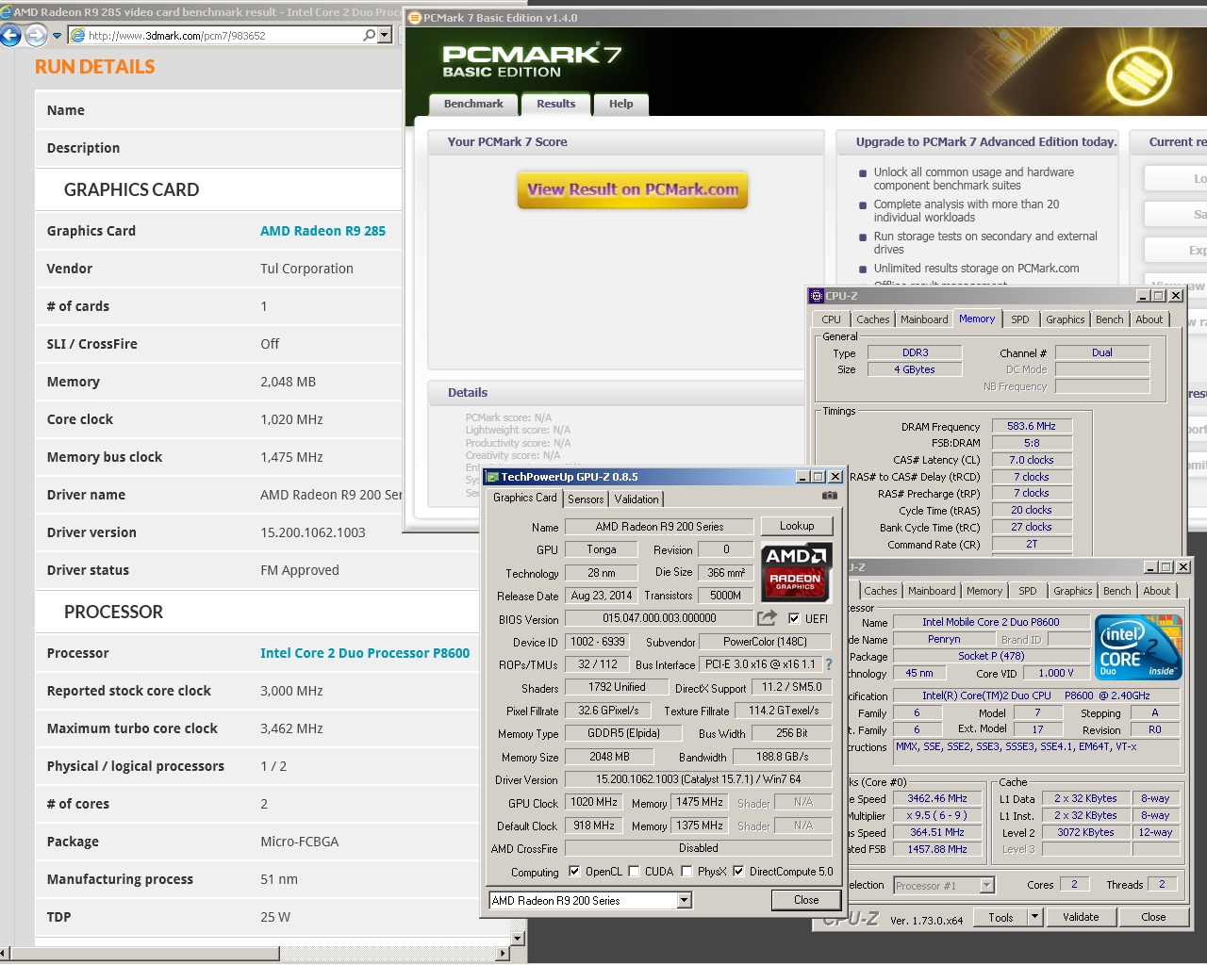Open the Processor #1 selection dropdown
1207x965 pixels.
(x=986, y=885)
